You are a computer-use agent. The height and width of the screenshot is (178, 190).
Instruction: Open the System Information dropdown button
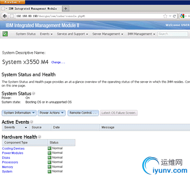pos(19,113)
